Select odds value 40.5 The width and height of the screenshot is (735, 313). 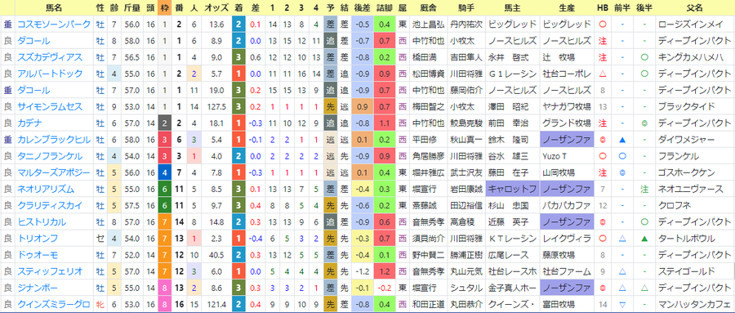click(216, 254)
